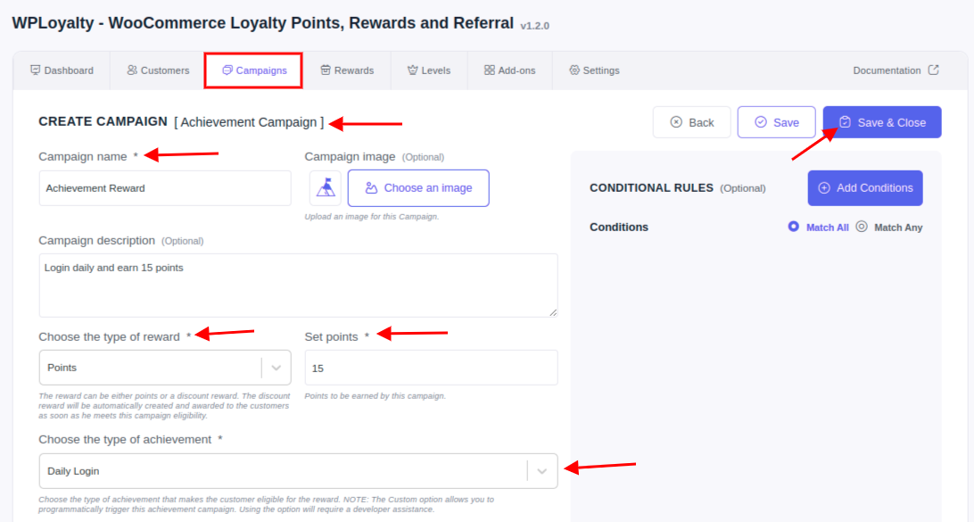The width and height of the screenshot is (974, 522).
Task: Click the Choose an image button
Action: click(418, 188)
